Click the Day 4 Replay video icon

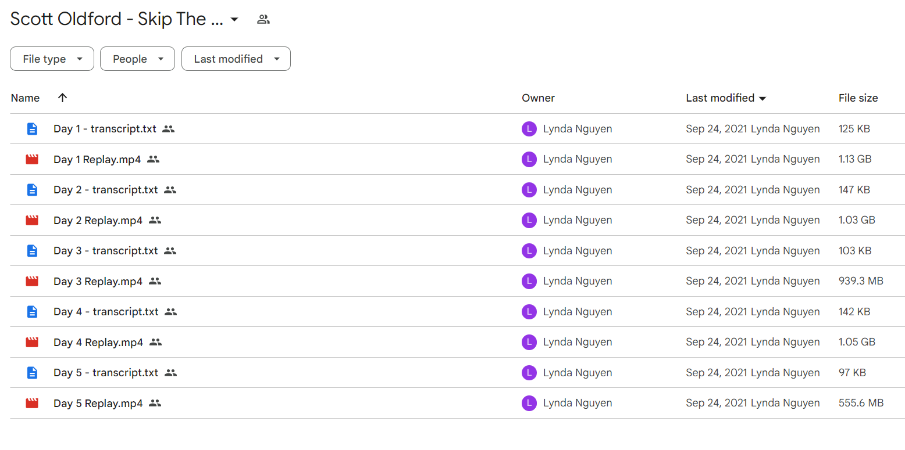[32, 342]
